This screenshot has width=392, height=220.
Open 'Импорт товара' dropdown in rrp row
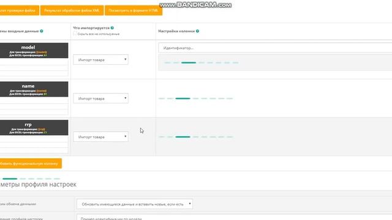100,137
